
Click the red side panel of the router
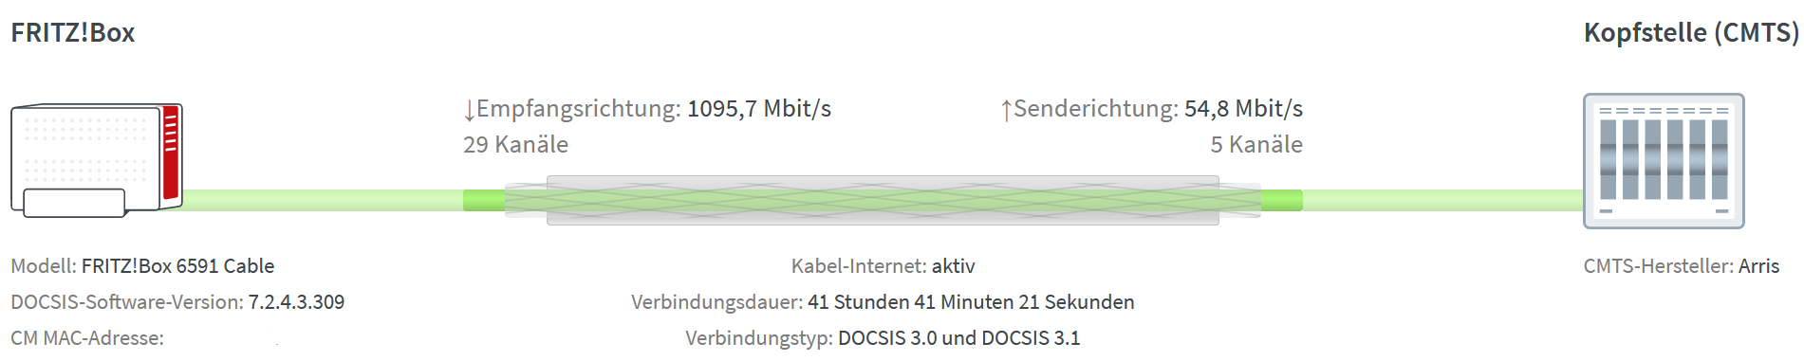[171, 152]
